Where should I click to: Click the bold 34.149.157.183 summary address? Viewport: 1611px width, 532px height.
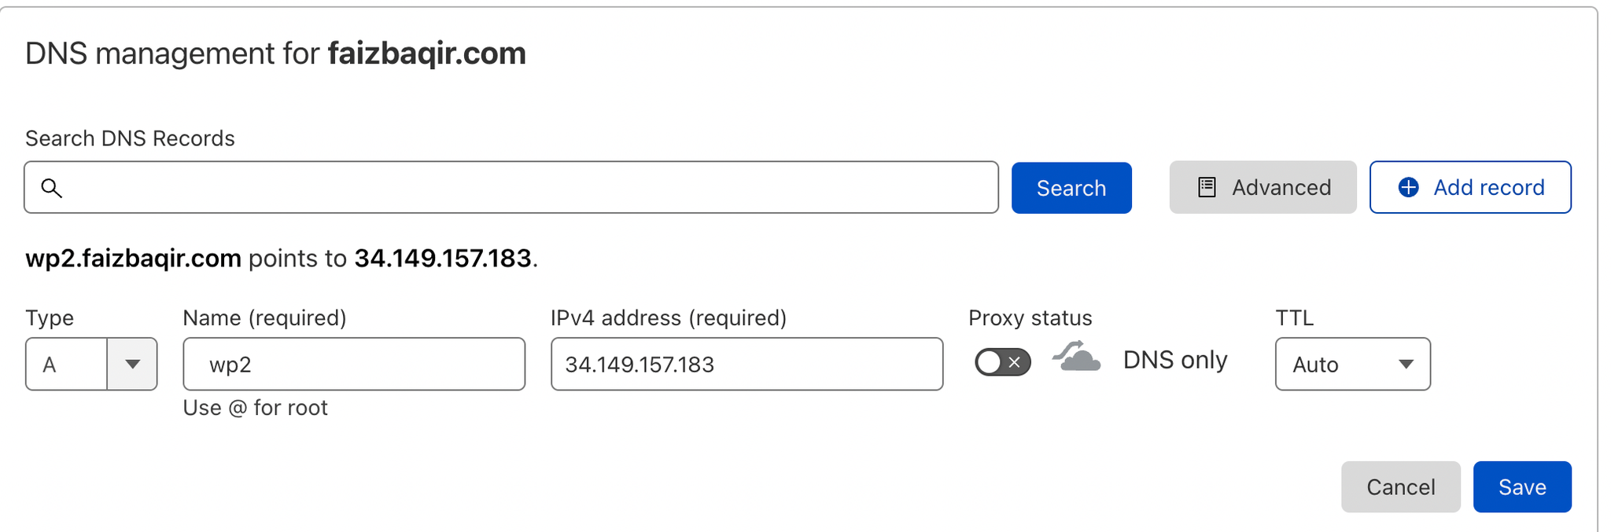[x=443, y=259]
